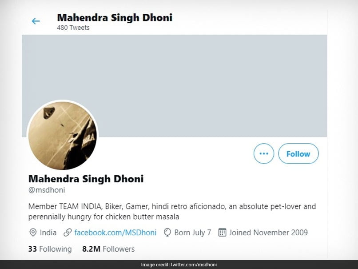Click the Joined November 2009 text
Viewport: 358px width, 269px height.
268,233
